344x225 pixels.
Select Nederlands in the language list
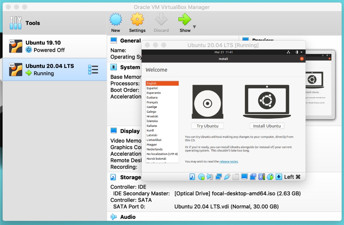[162, 149]
